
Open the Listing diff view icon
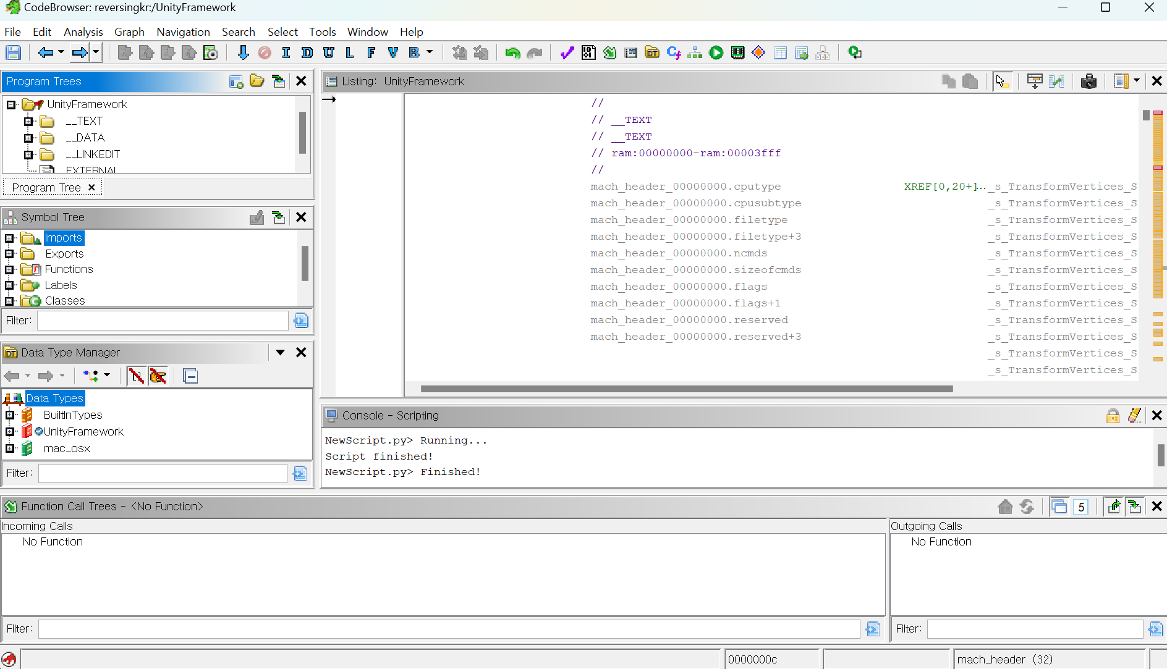pos(1056,82)
